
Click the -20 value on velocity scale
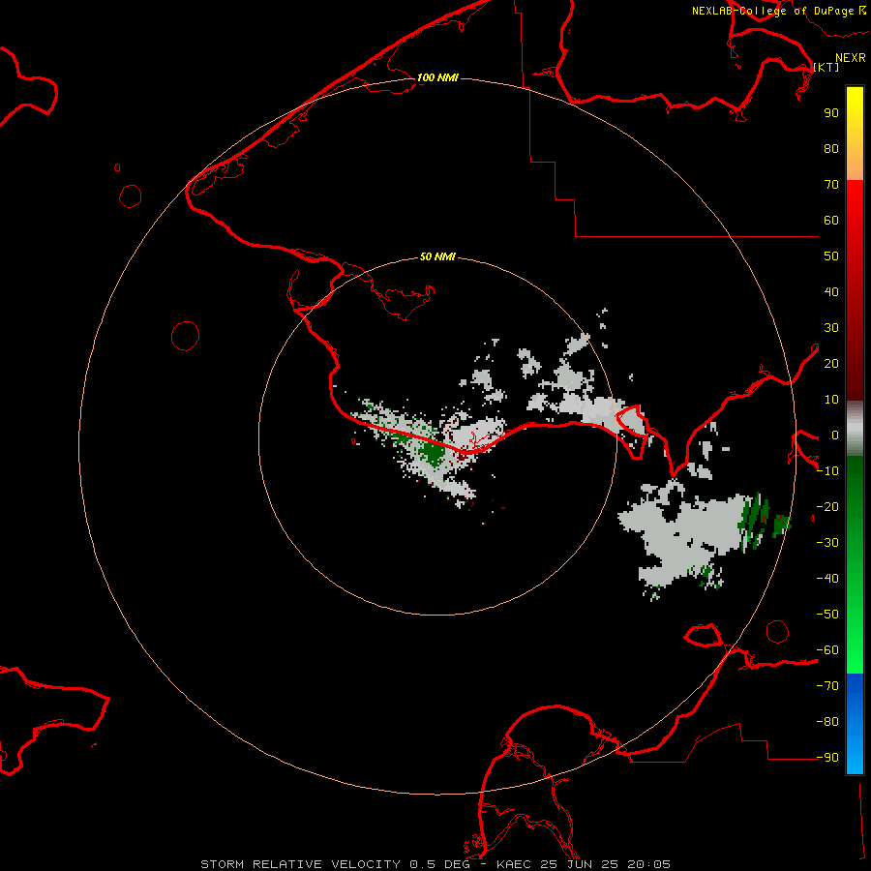pyautogui.click(x=827, y=506)
